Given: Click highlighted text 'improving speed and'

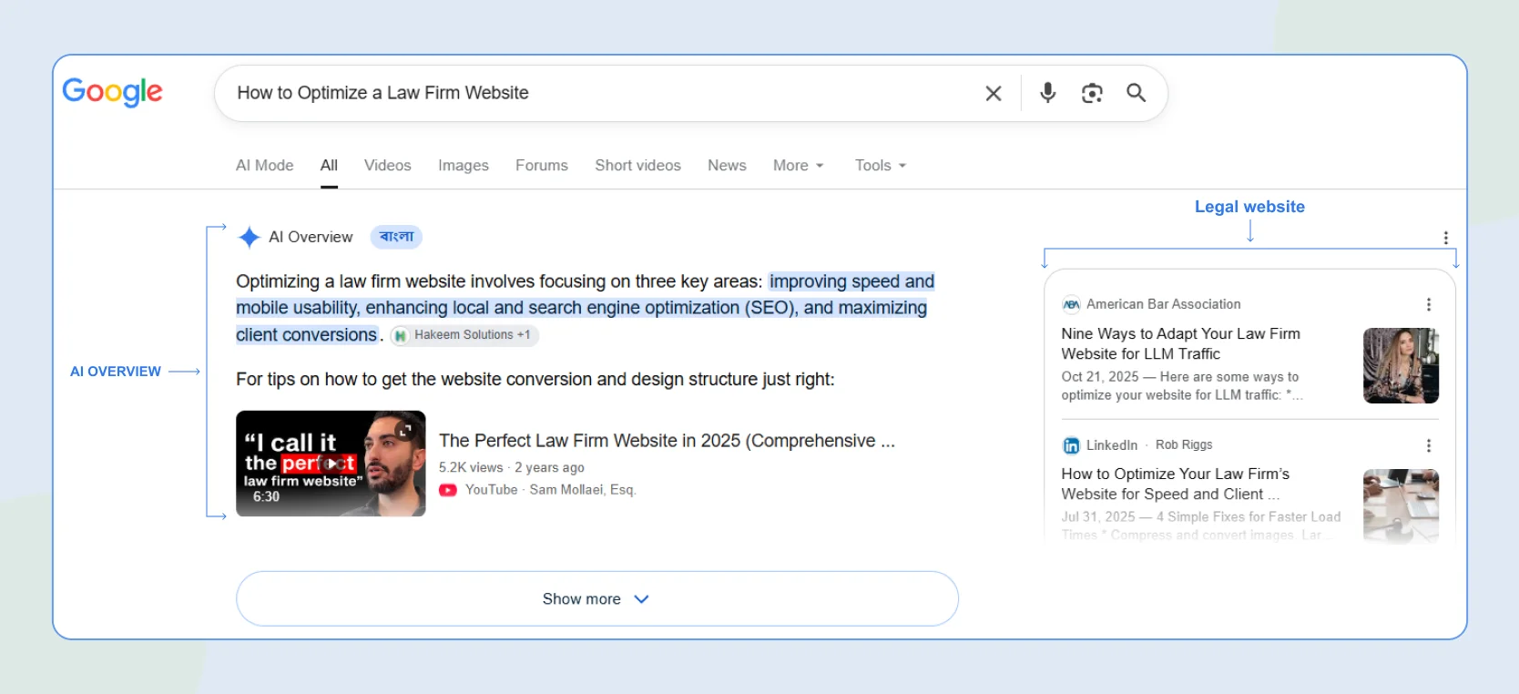Looking at the screenshot, I should tap(851, 281).
